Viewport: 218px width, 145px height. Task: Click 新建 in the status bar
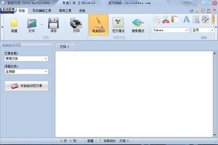click(x=90, y=141)
